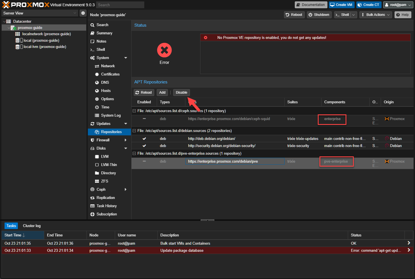Open the Replication section
415x279 pixels.
(105, 198)
